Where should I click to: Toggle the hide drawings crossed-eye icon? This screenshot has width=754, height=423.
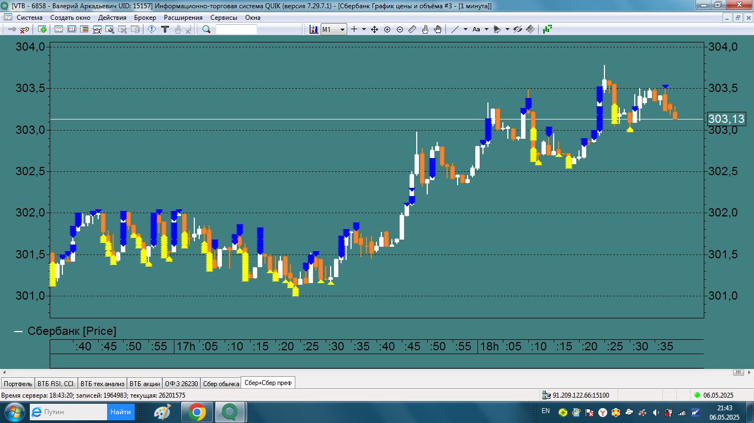click(x=517, y=29)
